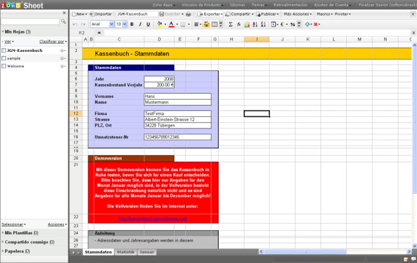Open the kassenbuch.jgm-software.com link
The height and width of the screenshot is (263, 417).
(x=152, y=218)
